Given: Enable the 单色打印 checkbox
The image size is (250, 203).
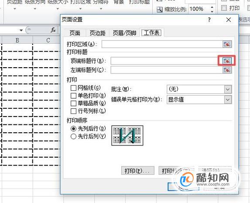Looking at the screenshot, I should tap(73, 96).
